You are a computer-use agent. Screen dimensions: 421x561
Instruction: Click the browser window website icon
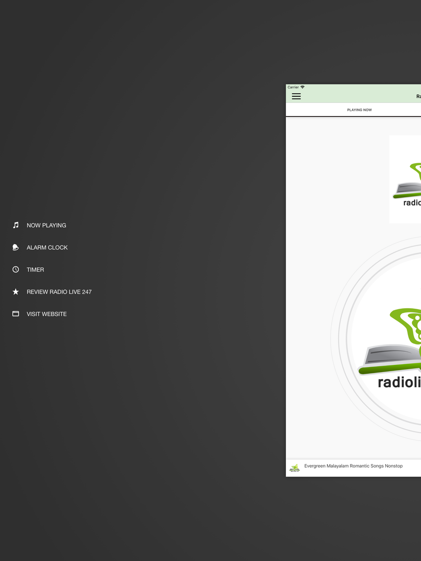[16, 314]
